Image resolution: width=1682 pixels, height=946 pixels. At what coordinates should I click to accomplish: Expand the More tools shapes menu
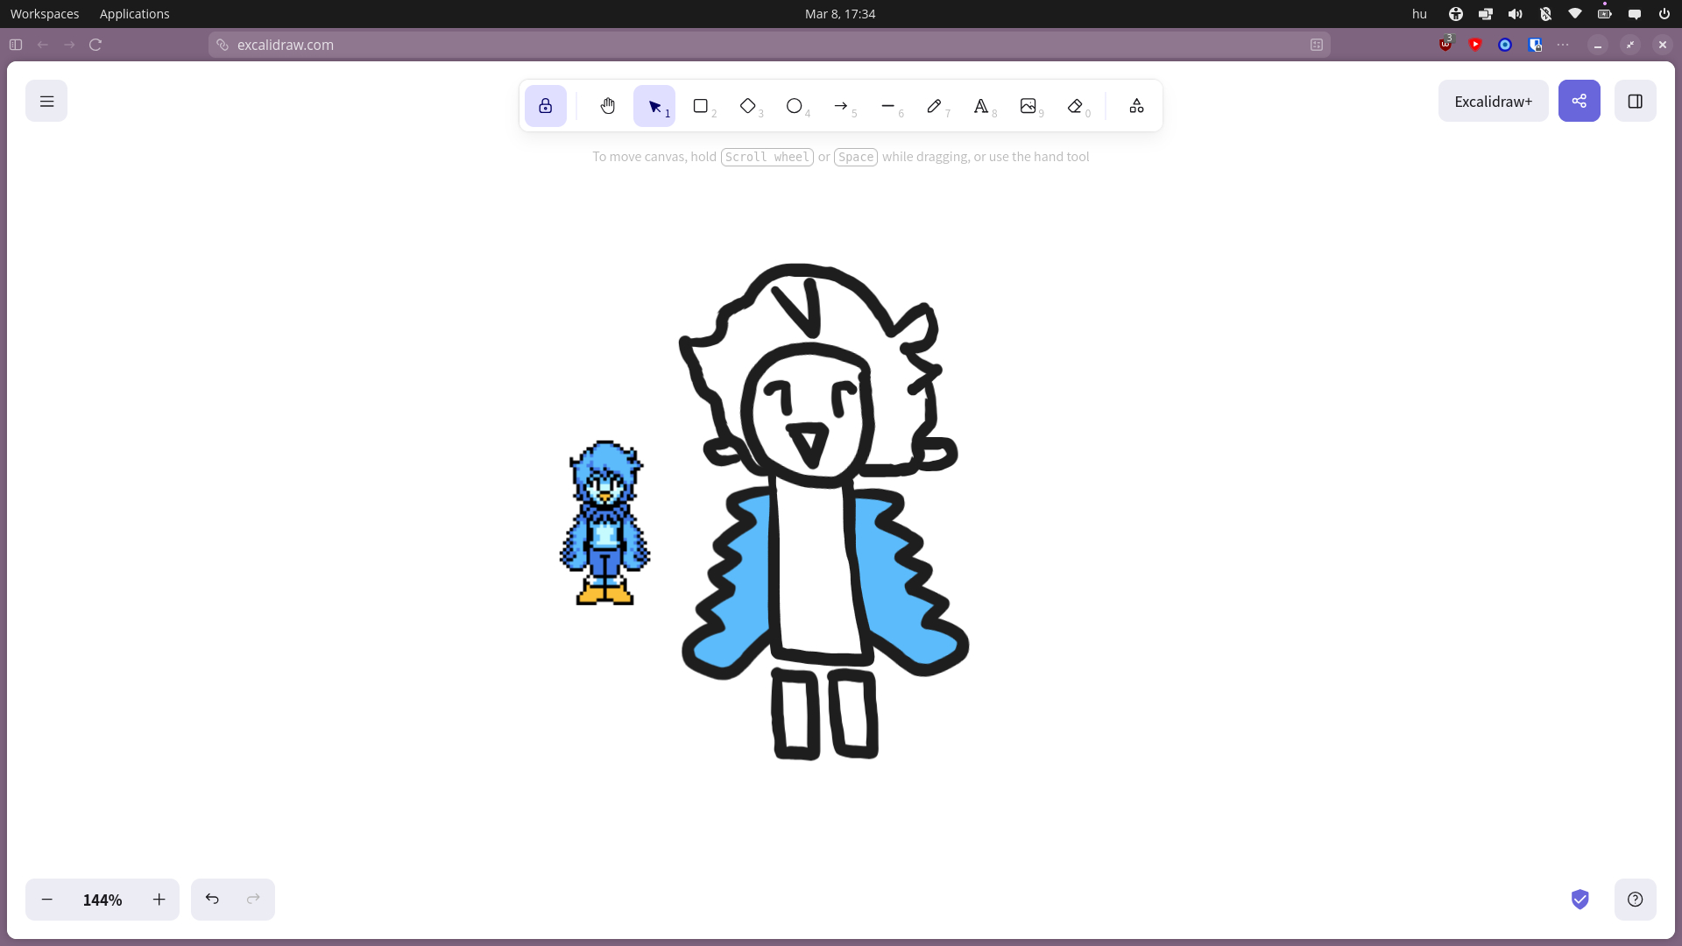(1136, 106)
